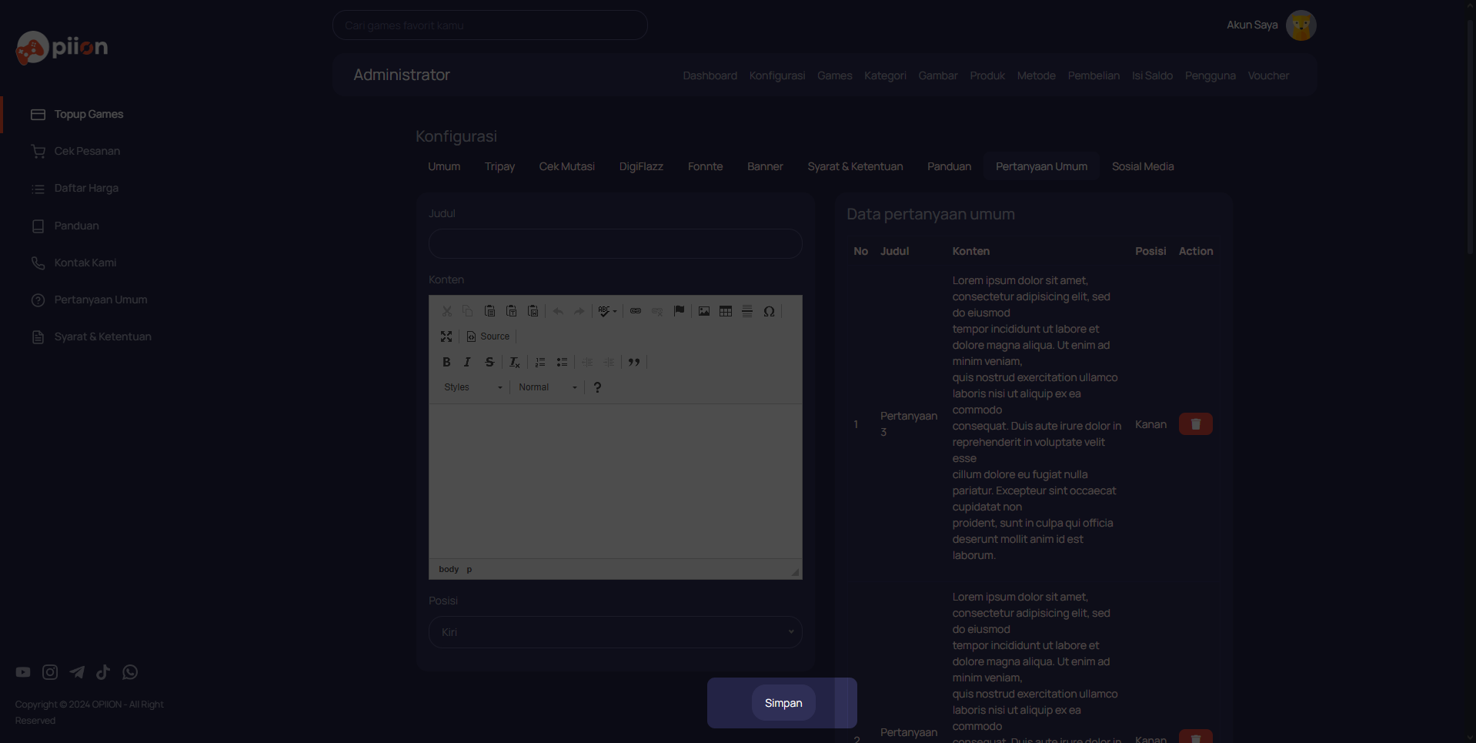
Task: Click the games search field
Action: point(489,25)
